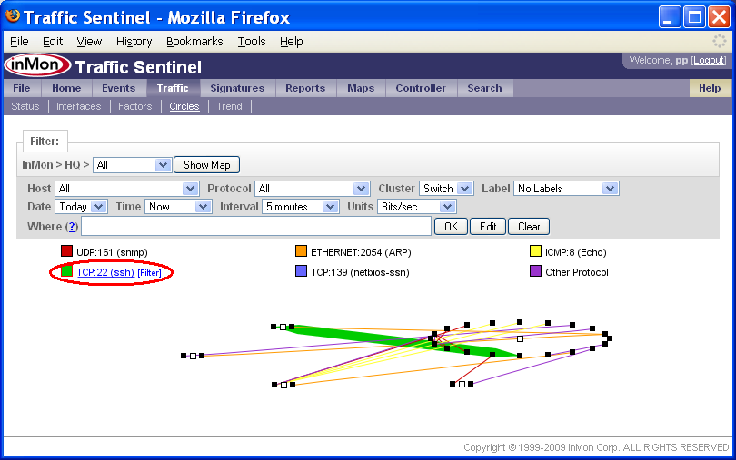The width and height of the screenshot is (736, 460).
Task: Click the 'UDP:161 (snmp)' legend text
Action: 112,252
